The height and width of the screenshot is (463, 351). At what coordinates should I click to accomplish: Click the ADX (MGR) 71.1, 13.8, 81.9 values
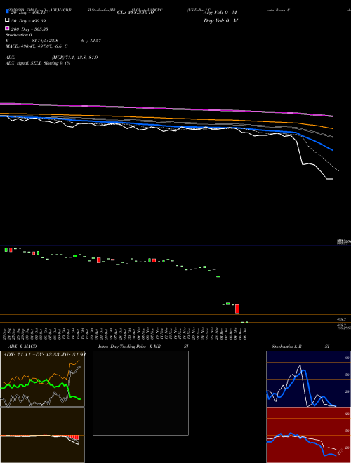[75, 58]
